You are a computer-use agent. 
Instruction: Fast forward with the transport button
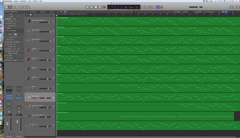click(91, 7)
